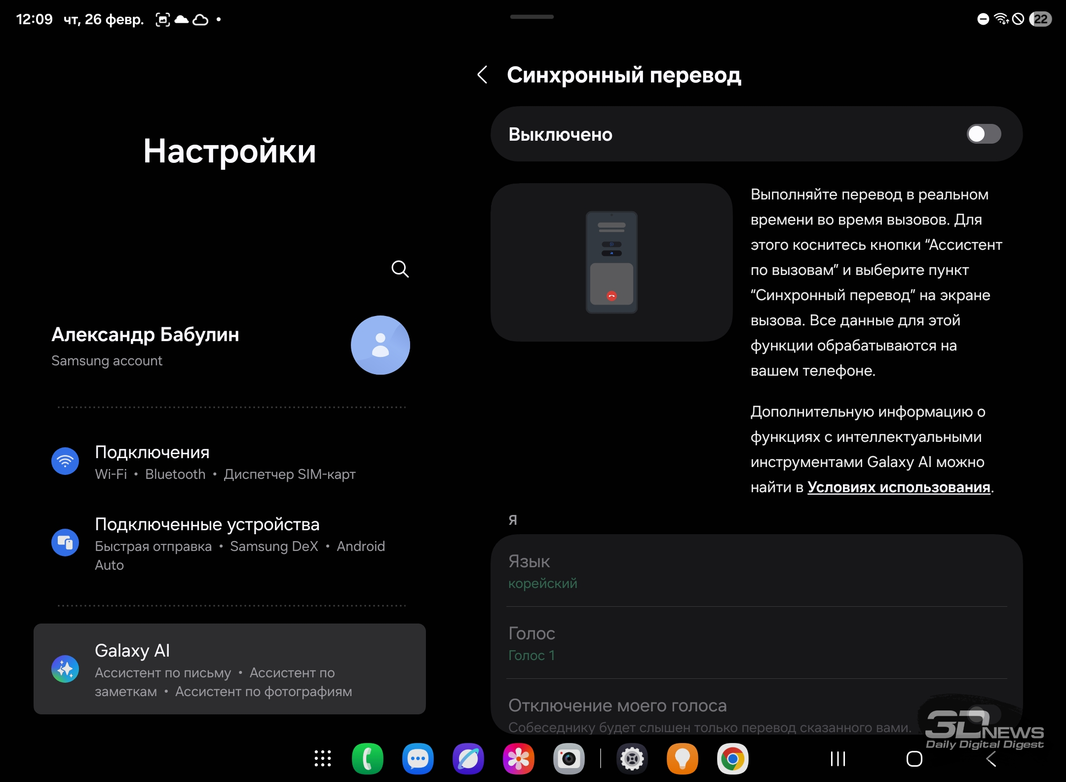This screenshot has height=782, width=1066.
Task: Toggle Отключение моего голоса switch
Action: click(983, 714)
